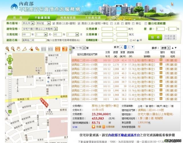Select the 101/12 2,088 result row
This screenshot has height=143, width=183.
coord(126,69)
